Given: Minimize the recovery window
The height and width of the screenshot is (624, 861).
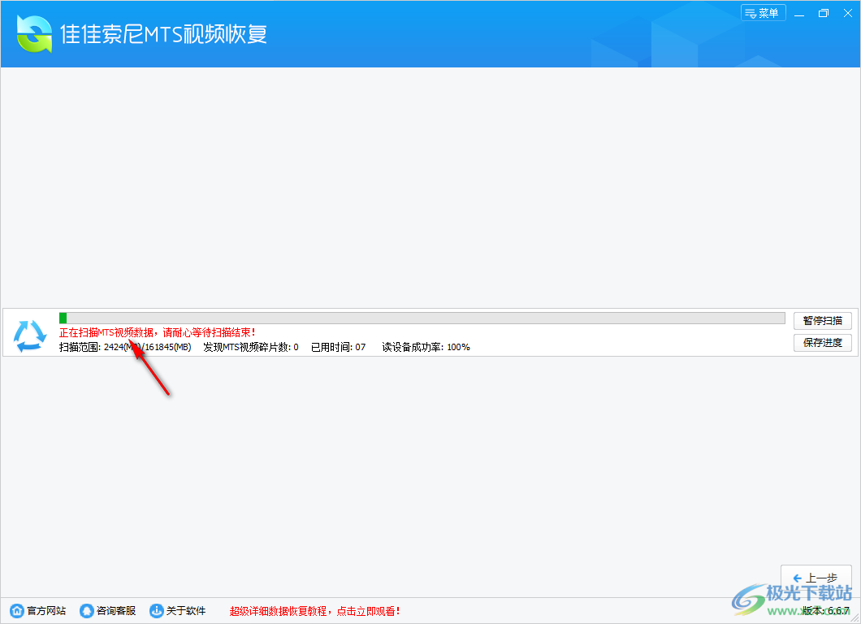Looking at the screenshot, I should pyautogui.click(x=799, y=13).
